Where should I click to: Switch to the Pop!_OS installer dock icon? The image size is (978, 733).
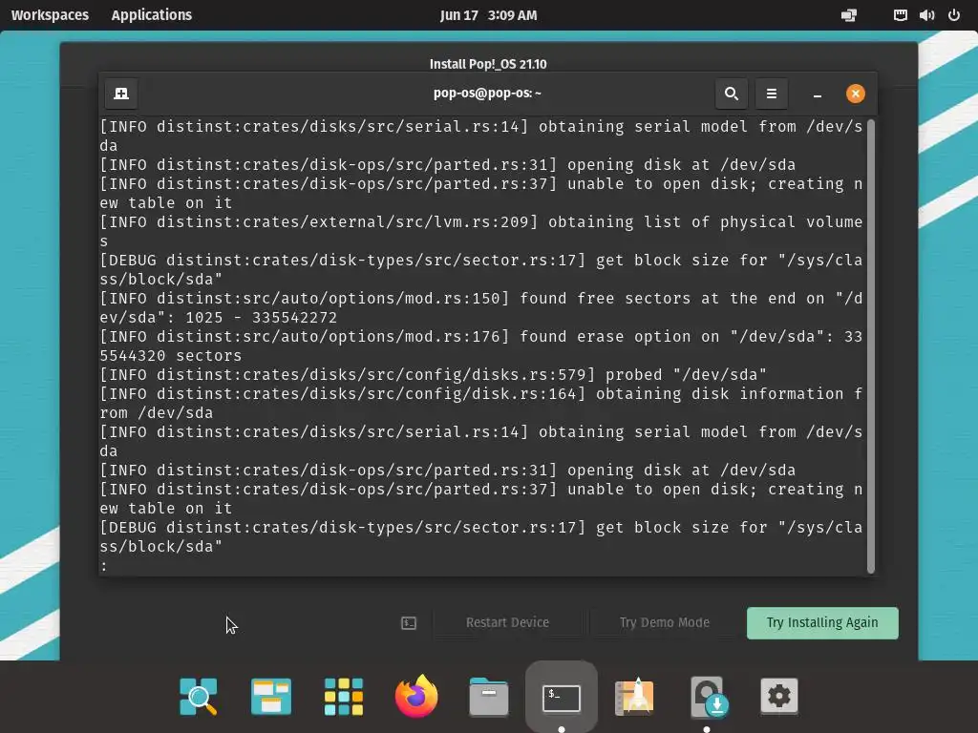(708, 696)
